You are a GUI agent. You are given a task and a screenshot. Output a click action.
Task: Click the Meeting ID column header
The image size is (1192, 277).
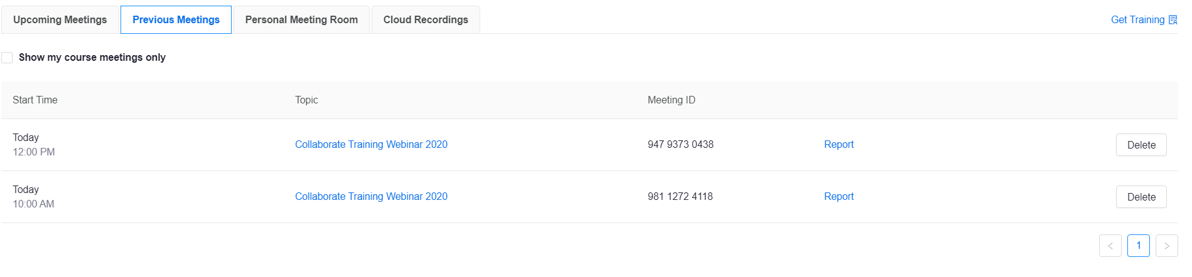(672, 100)
